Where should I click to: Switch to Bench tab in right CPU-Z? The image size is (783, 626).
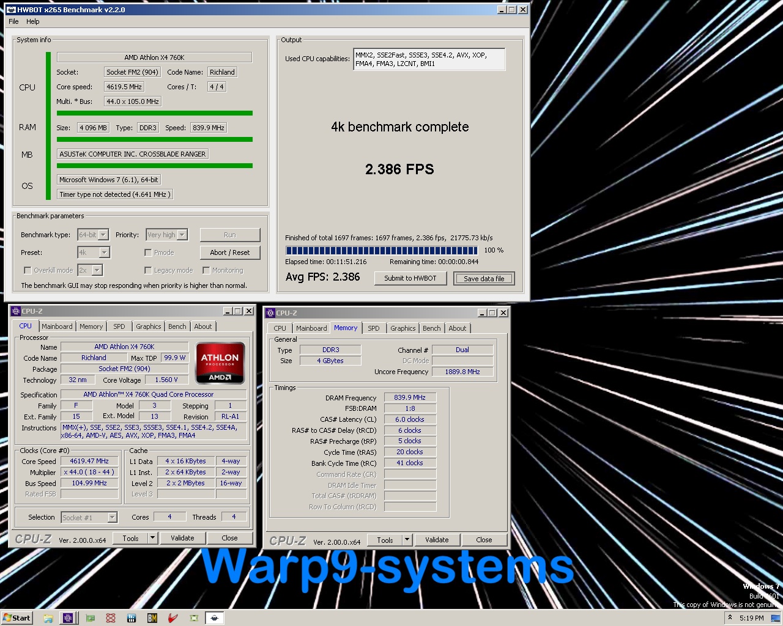click(x=432, y=328)
